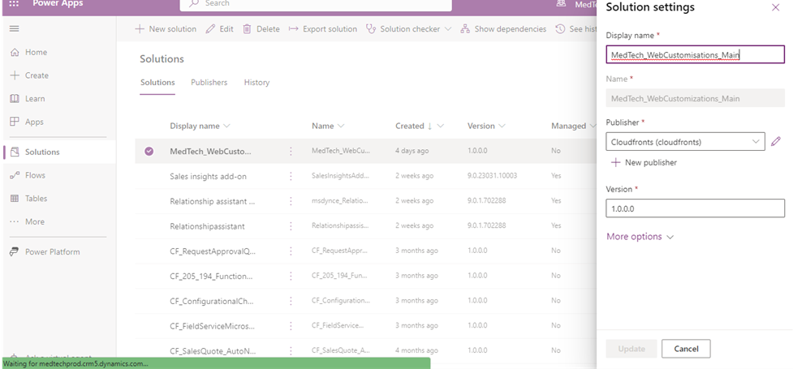Click the Delete trash icon in toolbar
793x369 pixels.
(x=247, y=29)
